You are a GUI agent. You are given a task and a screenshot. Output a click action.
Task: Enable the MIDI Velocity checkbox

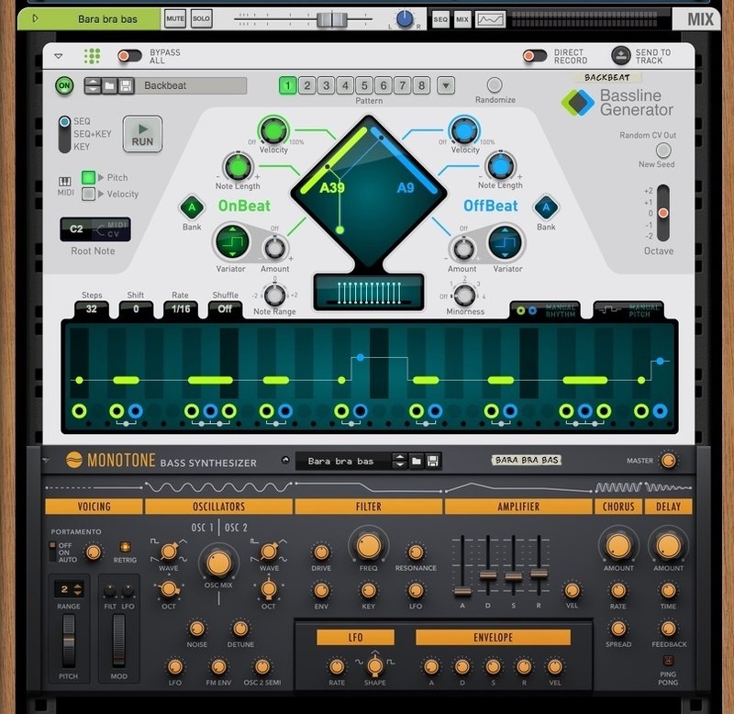(x=88, y=194)
